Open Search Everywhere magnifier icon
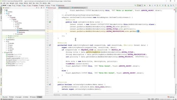 coord(173,5)
